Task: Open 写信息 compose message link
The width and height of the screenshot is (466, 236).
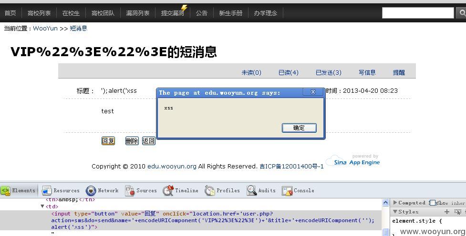Action: (367, 73)
